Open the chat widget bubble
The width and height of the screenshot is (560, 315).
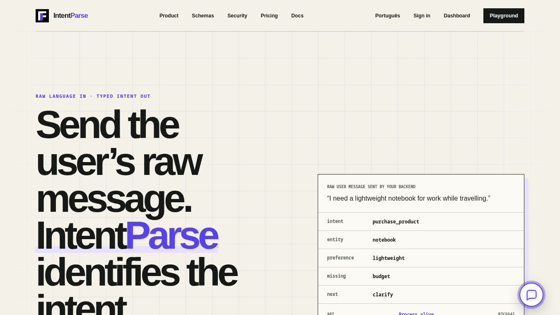coord(531,295)
